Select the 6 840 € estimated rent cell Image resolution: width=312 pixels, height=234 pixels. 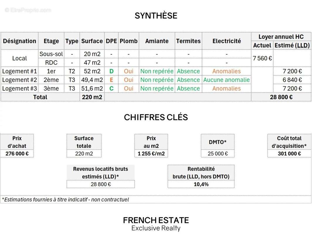(292, 80)
